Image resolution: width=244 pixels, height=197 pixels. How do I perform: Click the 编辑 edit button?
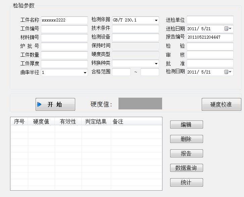click(x=187, y=125)
